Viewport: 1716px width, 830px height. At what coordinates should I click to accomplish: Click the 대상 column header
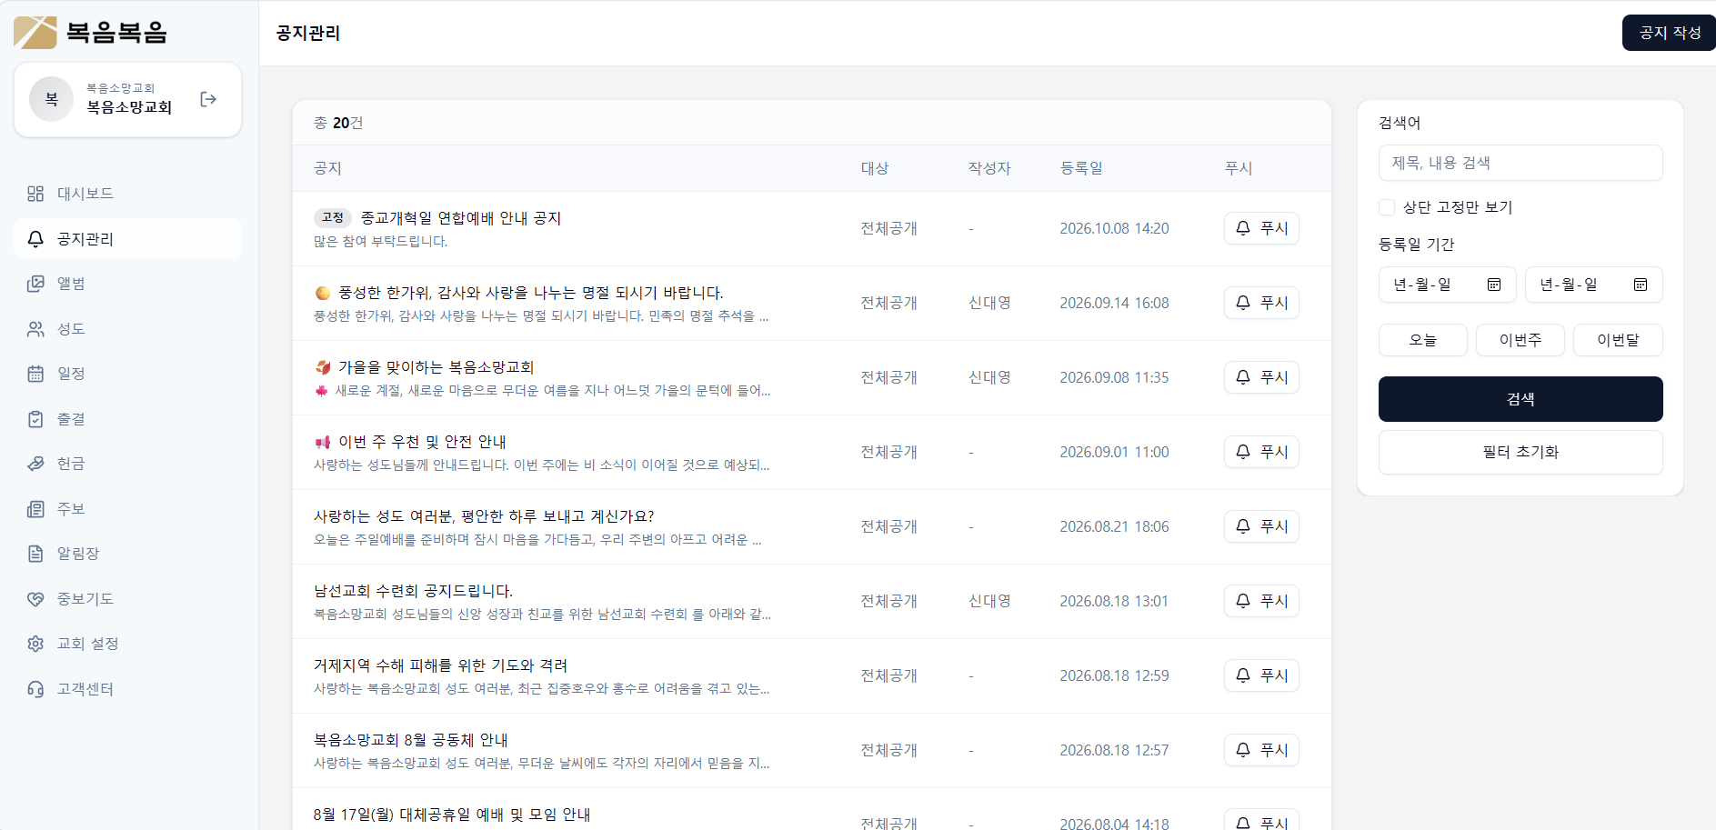(x=875, y=168)
